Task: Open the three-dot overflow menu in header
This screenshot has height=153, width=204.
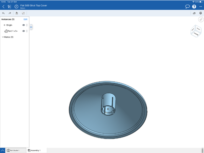Action: [x=201, y=6]
